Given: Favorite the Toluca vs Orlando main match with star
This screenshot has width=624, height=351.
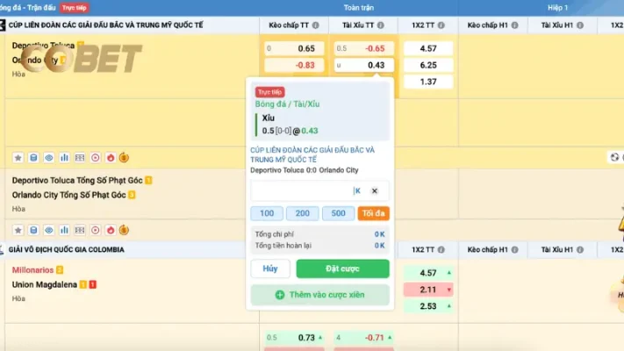Looking at the screenshot, I should [x=18, y=158].
